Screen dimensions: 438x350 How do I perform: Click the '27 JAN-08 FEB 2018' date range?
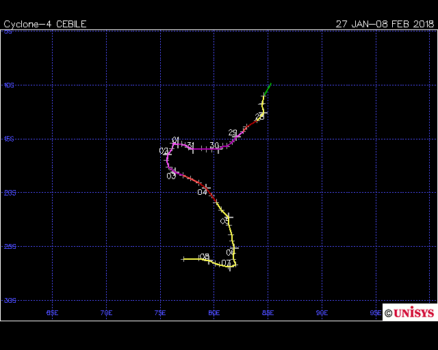pos(385,24)
